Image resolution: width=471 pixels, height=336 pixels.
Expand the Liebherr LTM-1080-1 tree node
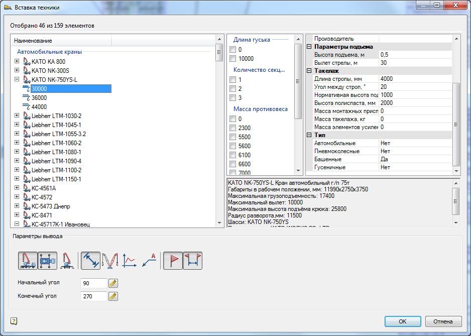coord(17,152)
